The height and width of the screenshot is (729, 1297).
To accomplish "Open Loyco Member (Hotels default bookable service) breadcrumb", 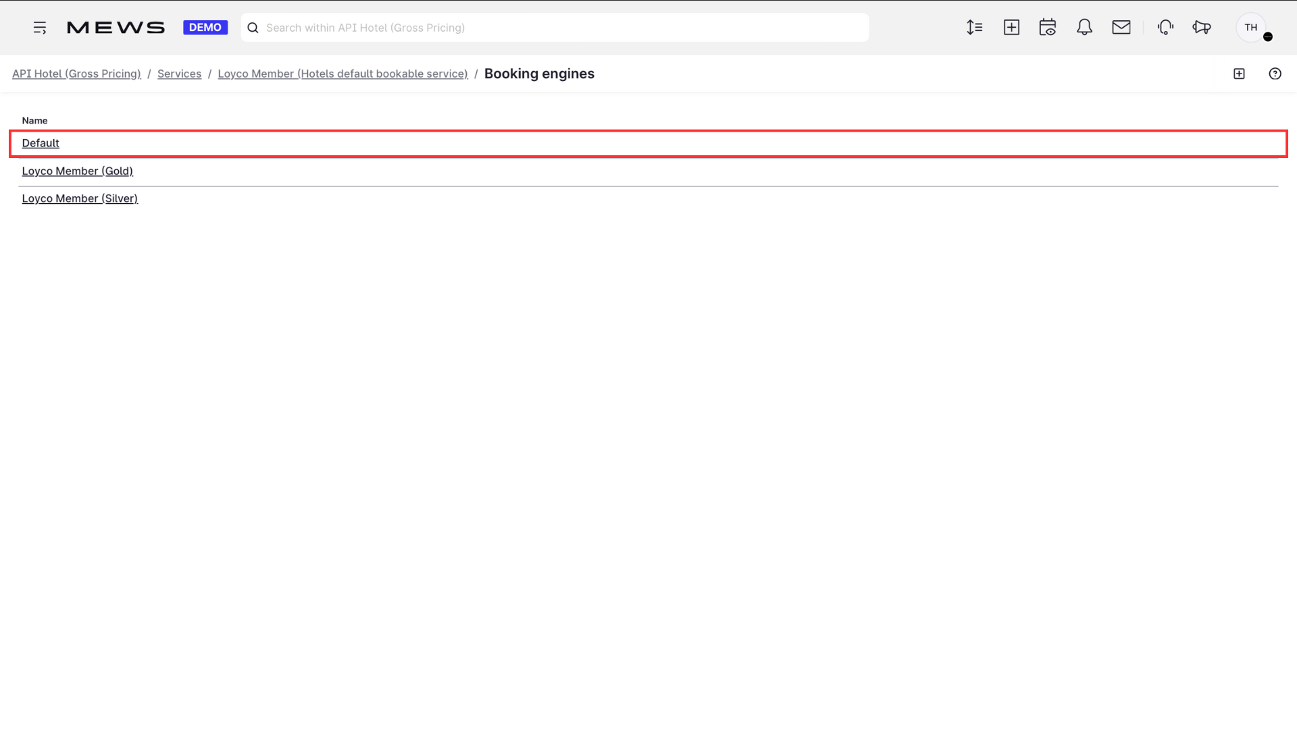I will click(x=342, y=74).
